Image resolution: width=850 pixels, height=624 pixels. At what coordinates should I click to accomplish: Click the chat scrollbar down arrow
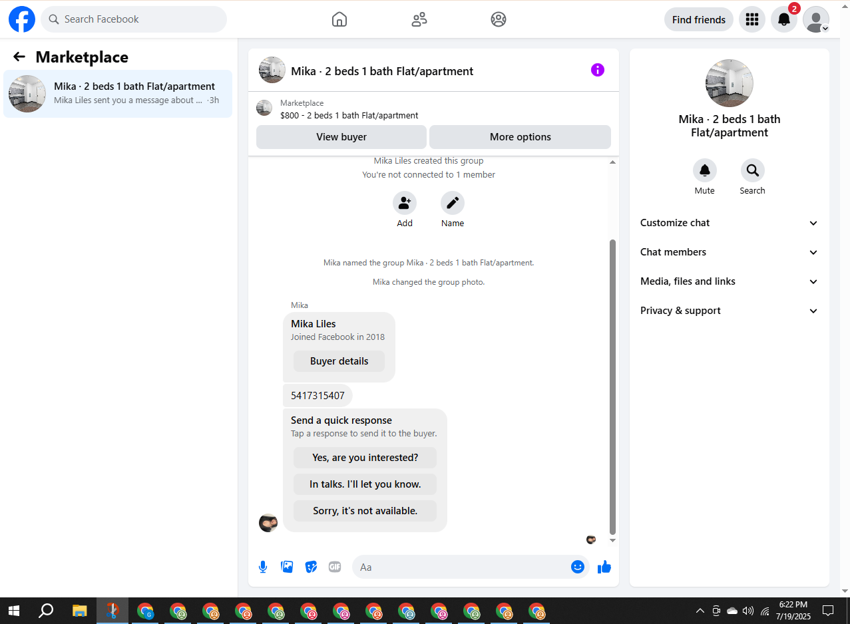[x=613, y=541]
